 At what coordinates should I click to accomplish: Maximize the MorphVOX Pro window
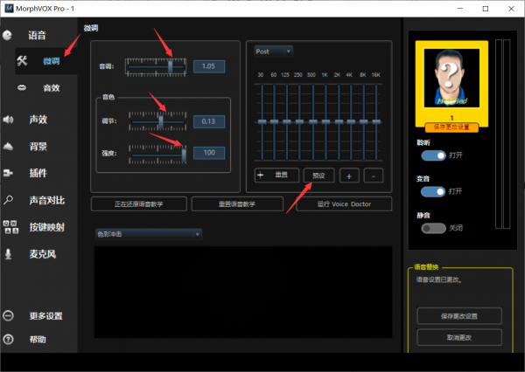[486, 9]
